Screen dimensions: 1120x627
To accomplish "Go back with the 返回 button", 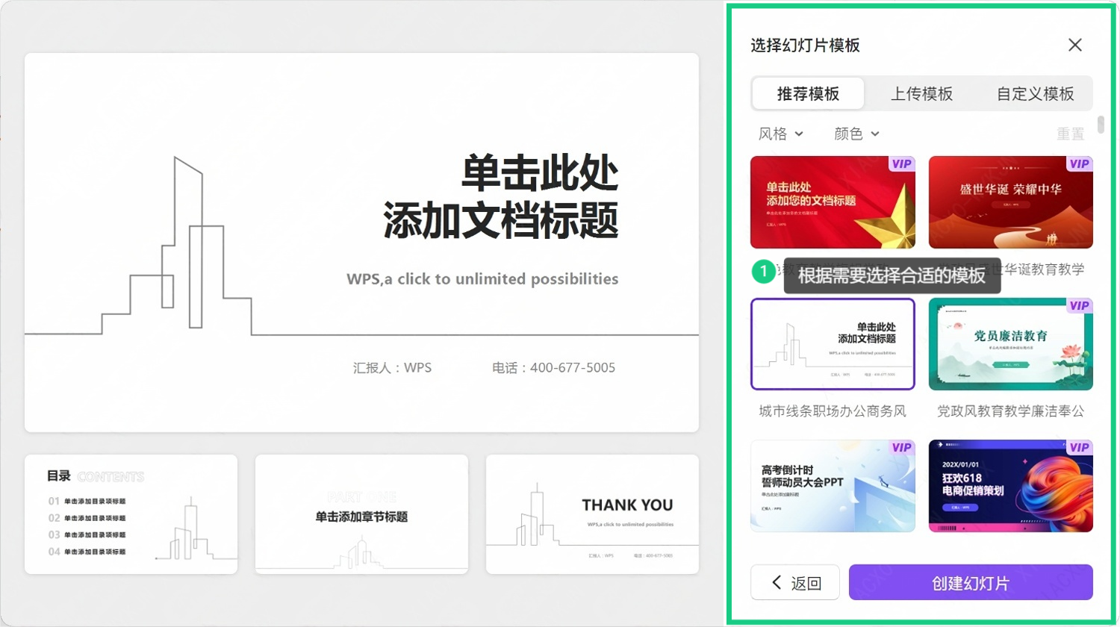I will click(795, 582).
